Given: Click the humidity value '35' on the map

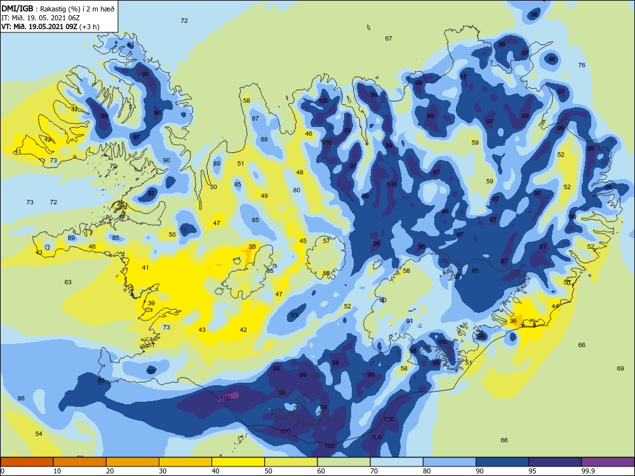Looking at the screenshot, I should 252,246.
